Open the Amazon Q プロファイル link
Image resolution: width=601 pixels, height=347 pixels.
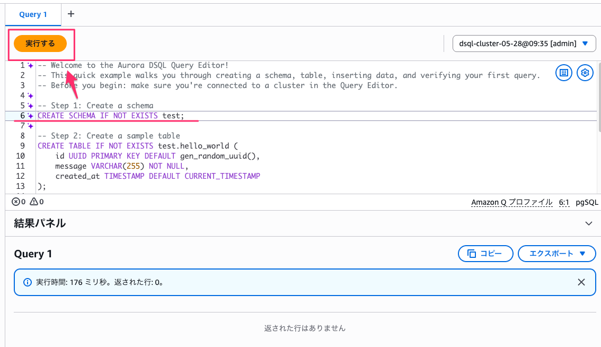(511, 202)
